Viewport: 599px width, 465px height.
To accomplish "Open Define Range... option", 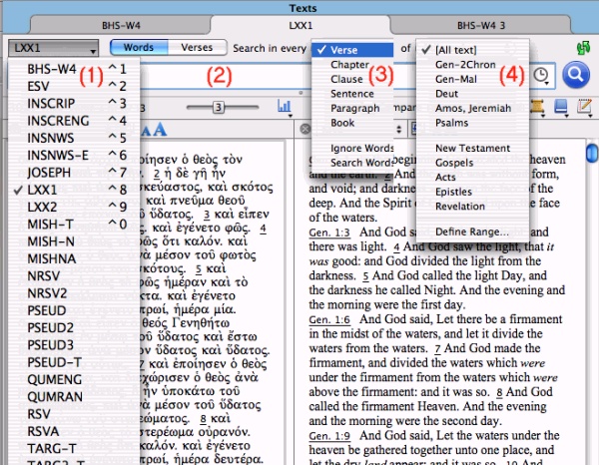I will click(472, 232).
